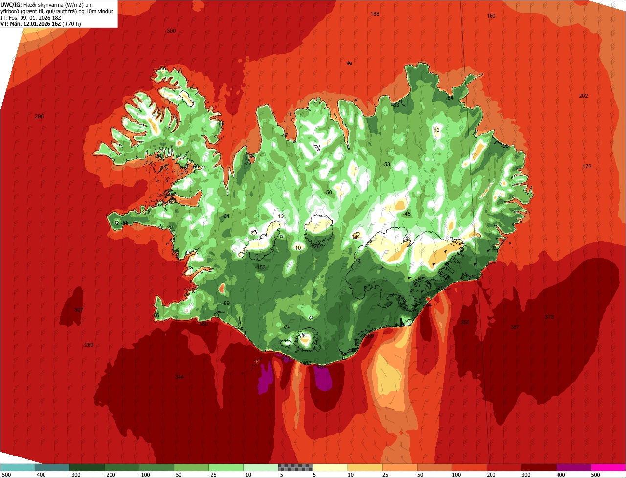Click the 200 to 300 legend swatch
The width and height of the screenshot is (626, 478).
(503, 467)
